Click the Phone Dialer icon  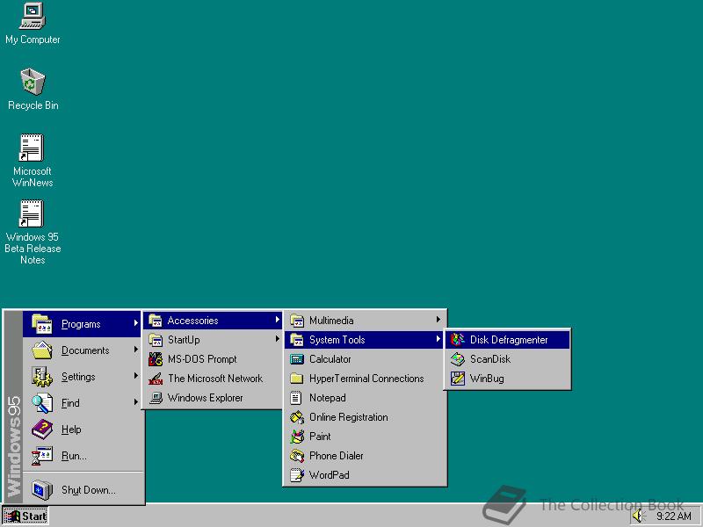(x=297, y=455)
